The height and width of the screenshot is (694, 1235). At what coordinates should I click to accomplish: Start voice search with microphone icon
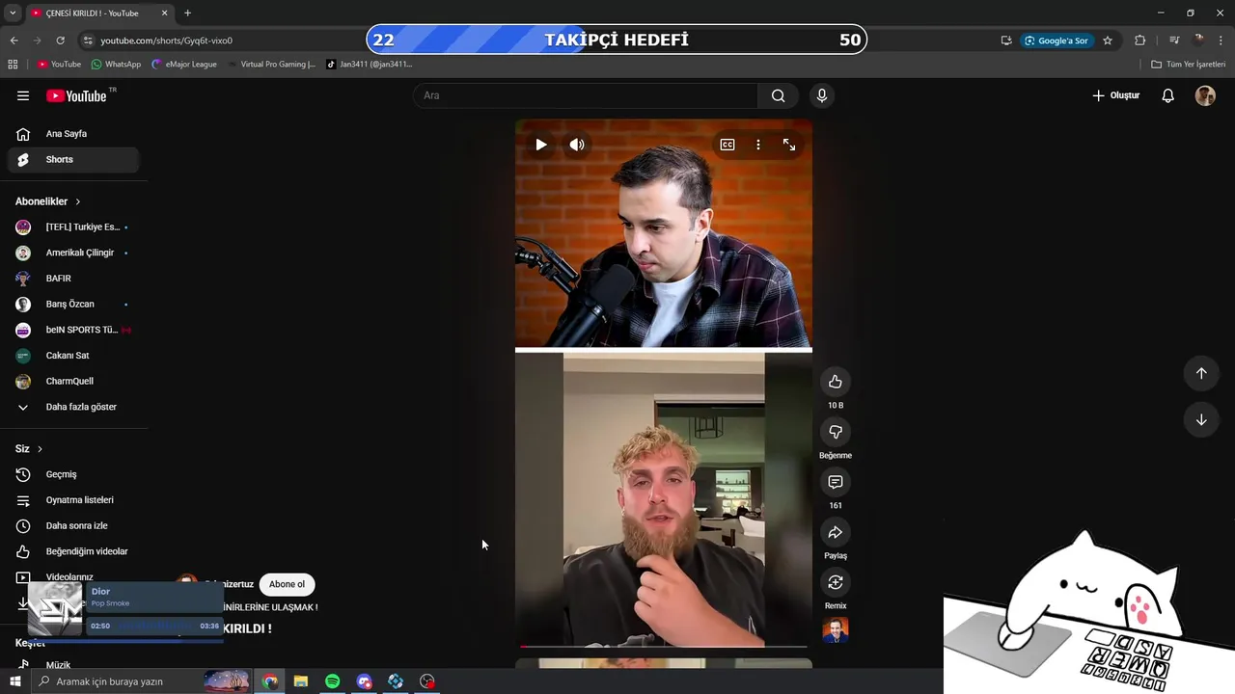point(822,95)
